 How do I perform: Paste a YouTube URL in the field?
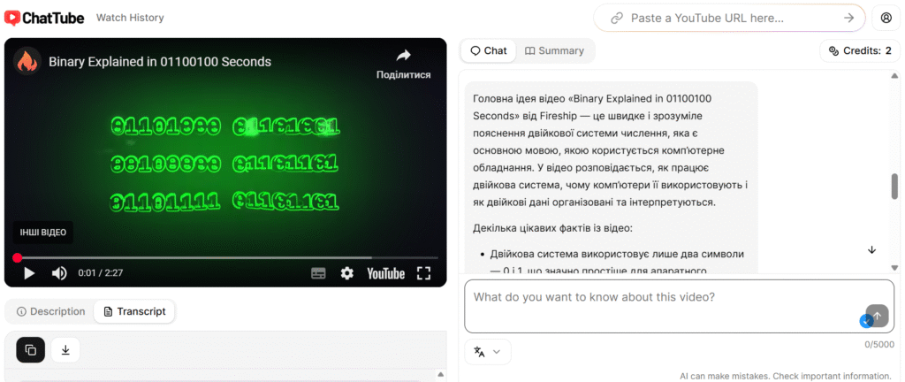(729, 18)
